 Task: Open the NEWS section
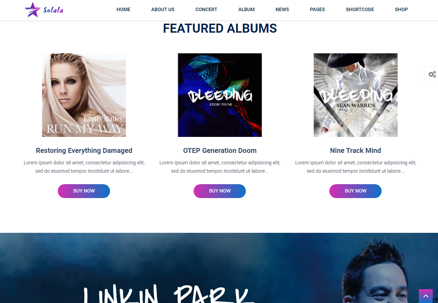(x=282, y=10)
